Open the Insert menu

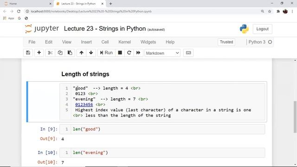click(86, 42)
